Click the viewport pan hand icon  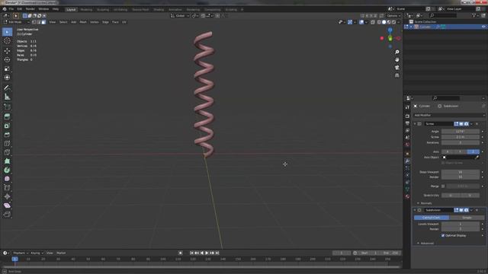pos(396,59)
